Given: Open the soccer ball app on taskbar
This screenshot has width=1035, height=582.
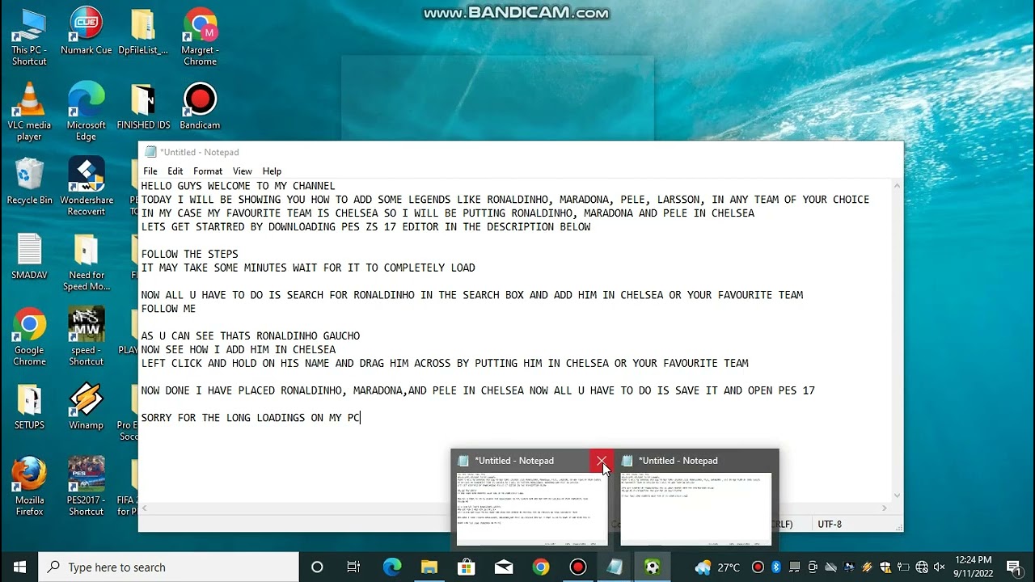Looking at the screenshot, I should tap(652, 567).
